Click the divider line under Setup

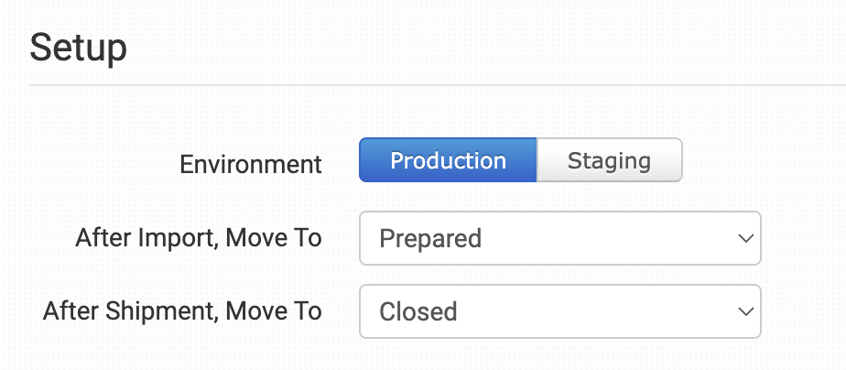[x=436, y=85]
